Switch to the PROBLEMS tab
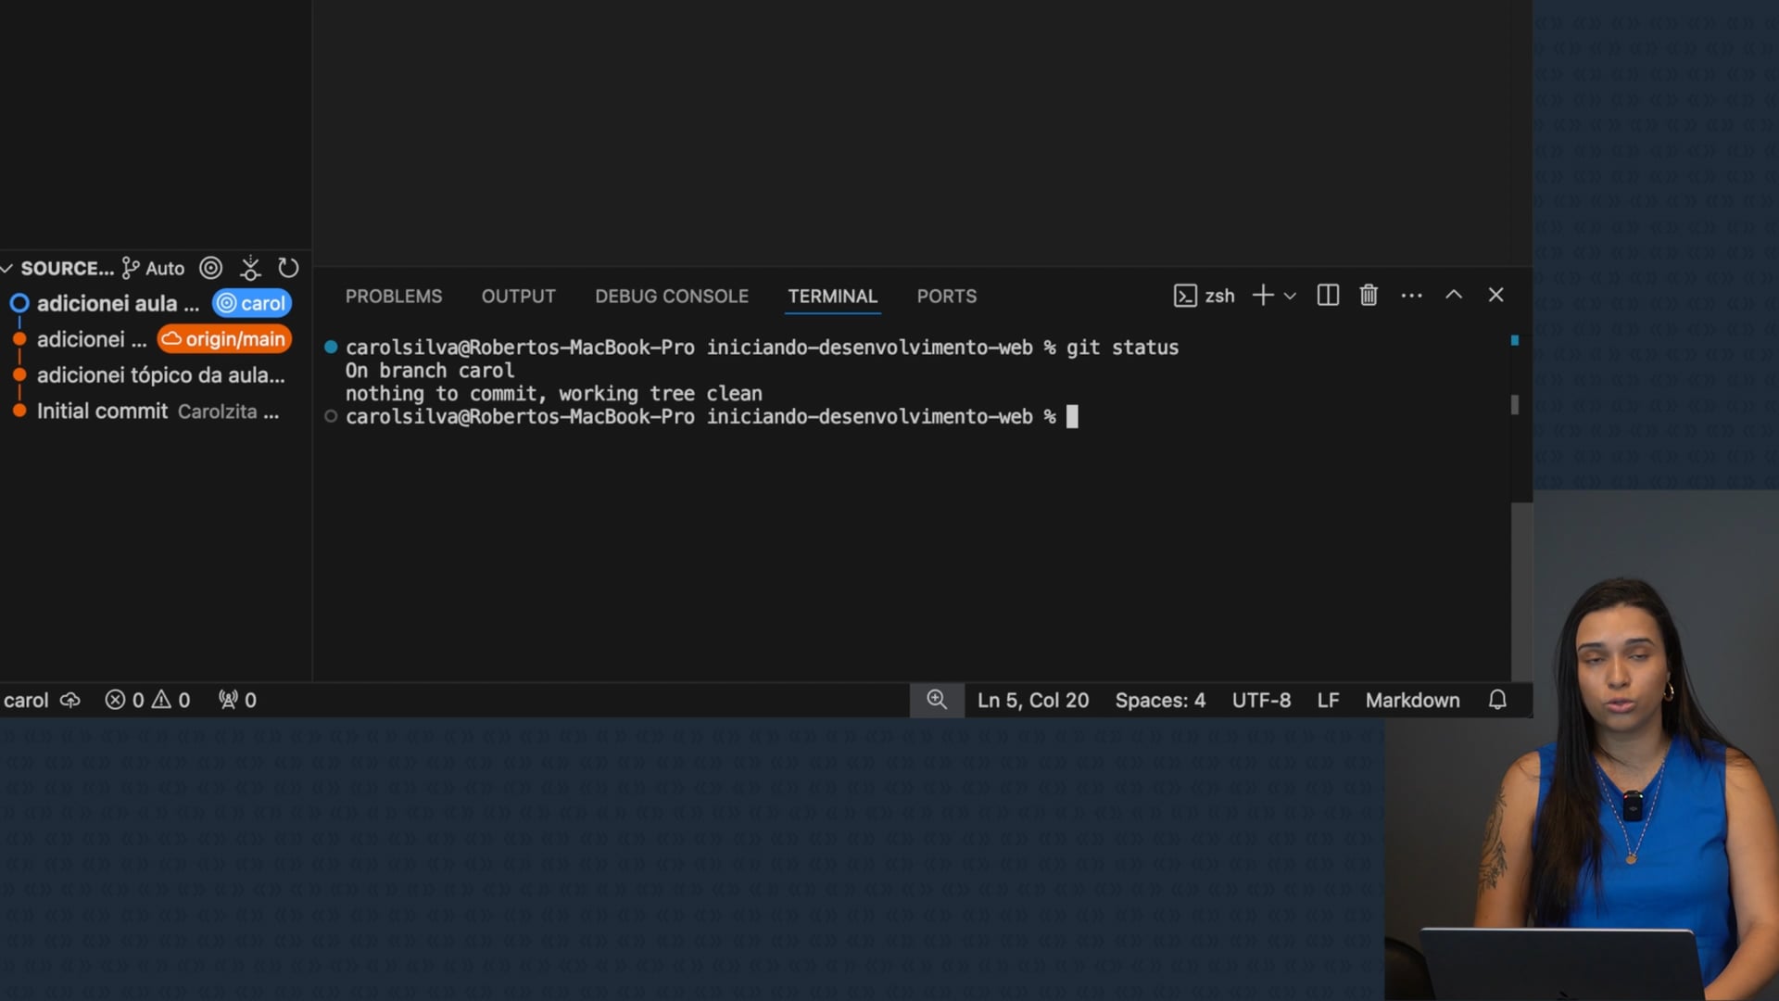1779x1001 pixels. [394, 297]
